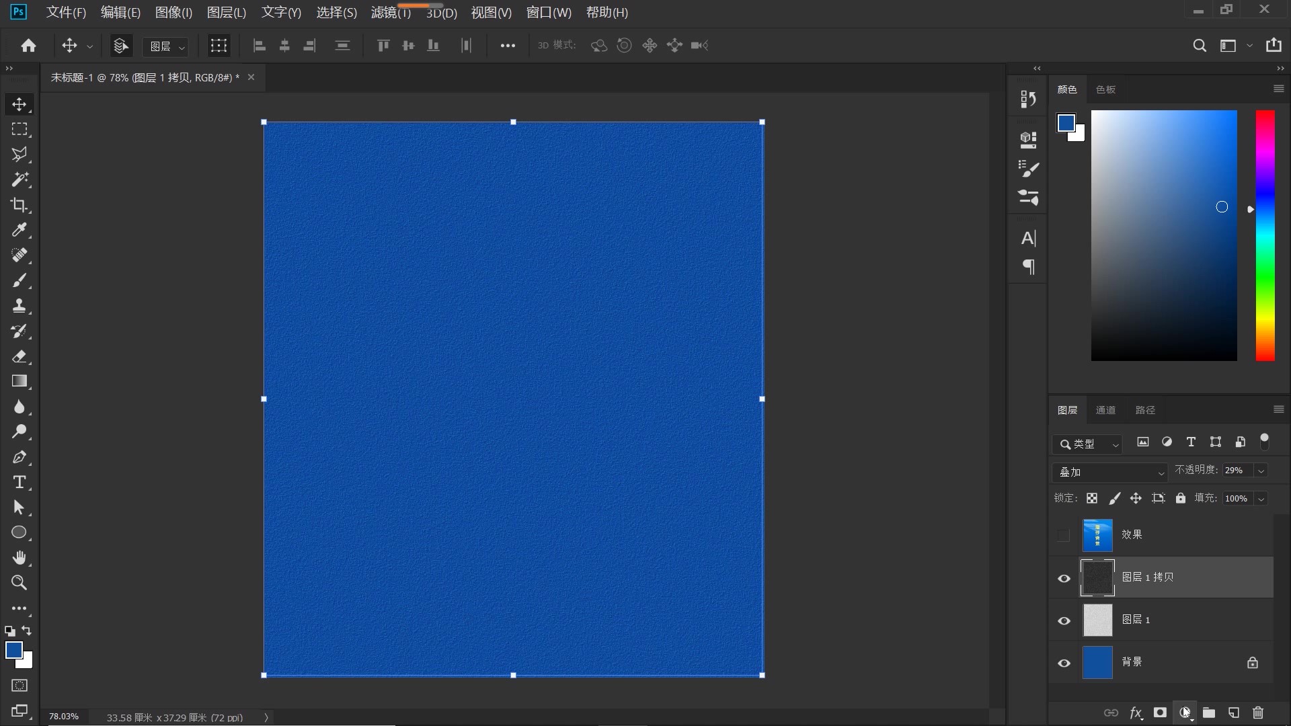Hide the 背景 layer visibility eye

(x=1064, y=663)
